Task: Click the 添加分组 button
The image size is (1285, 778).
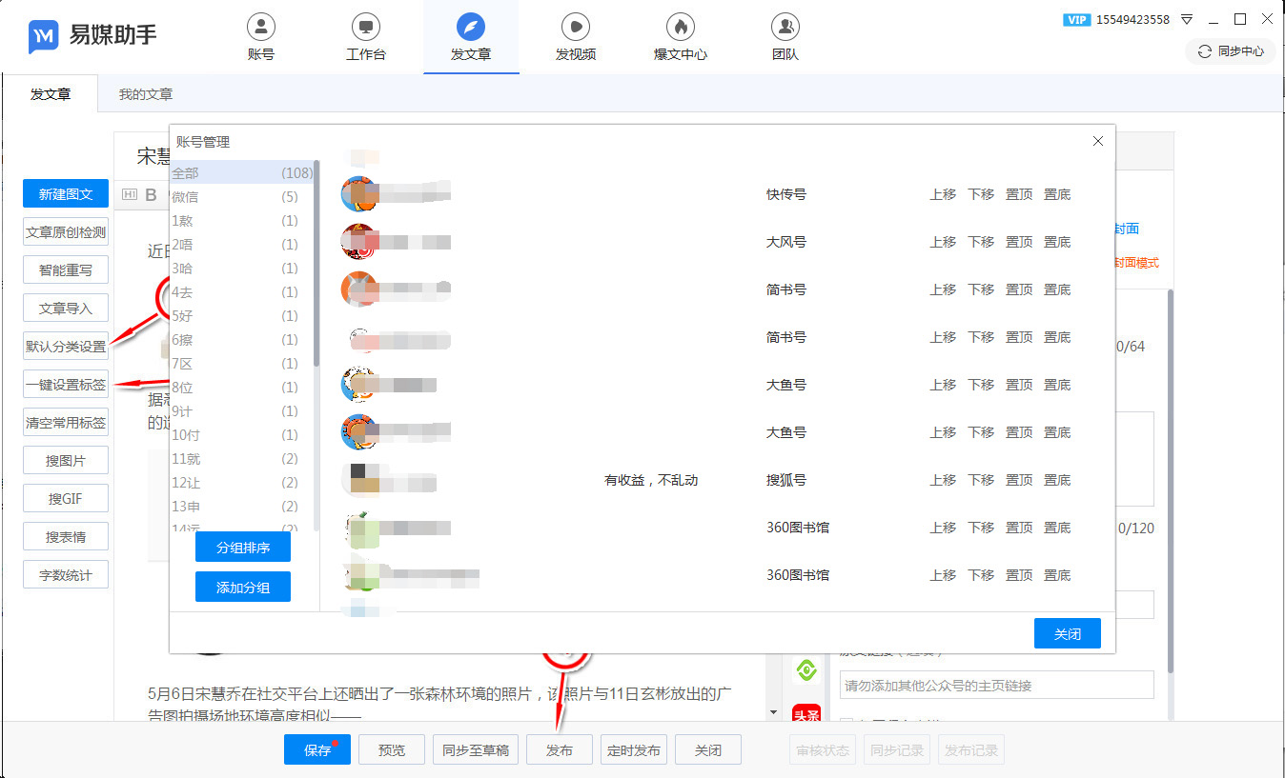Action: point(242,588)
